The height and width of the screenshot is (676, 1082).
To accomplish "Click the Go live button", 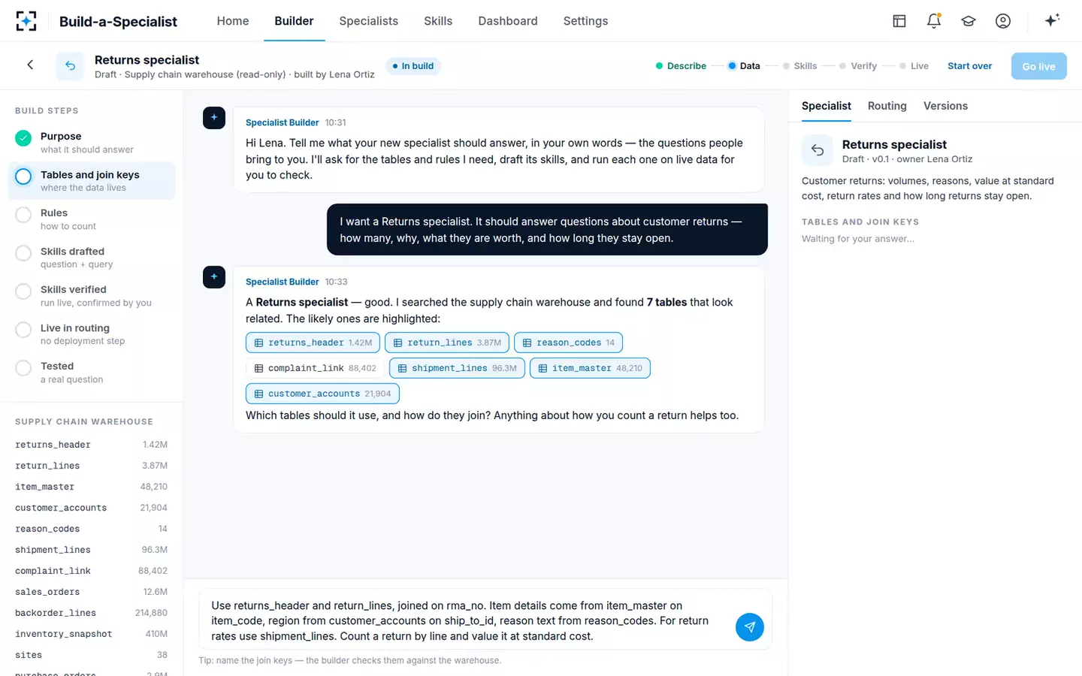I will pos(1038,66).
